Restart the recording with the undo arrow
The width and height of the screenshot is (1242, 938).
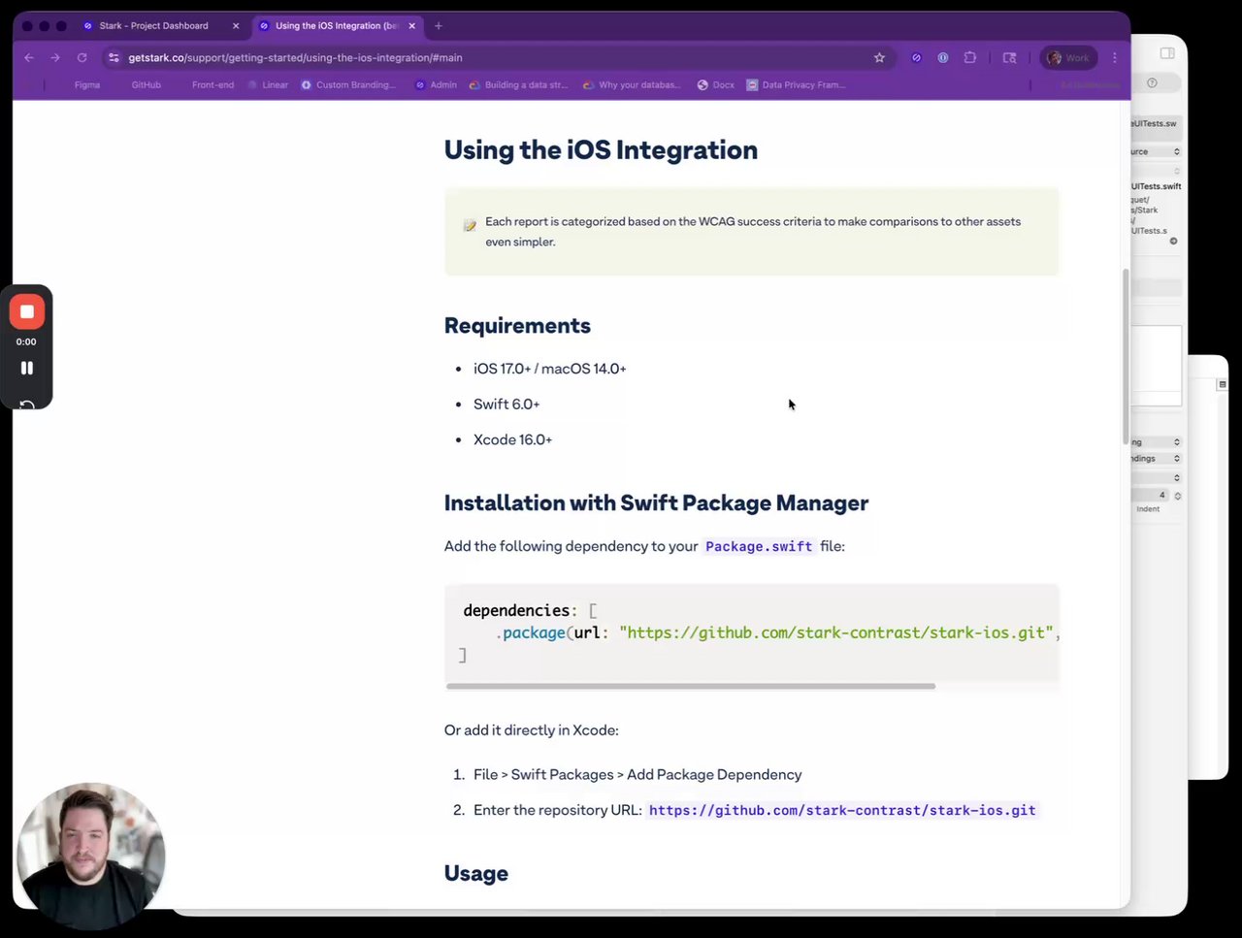27,404
